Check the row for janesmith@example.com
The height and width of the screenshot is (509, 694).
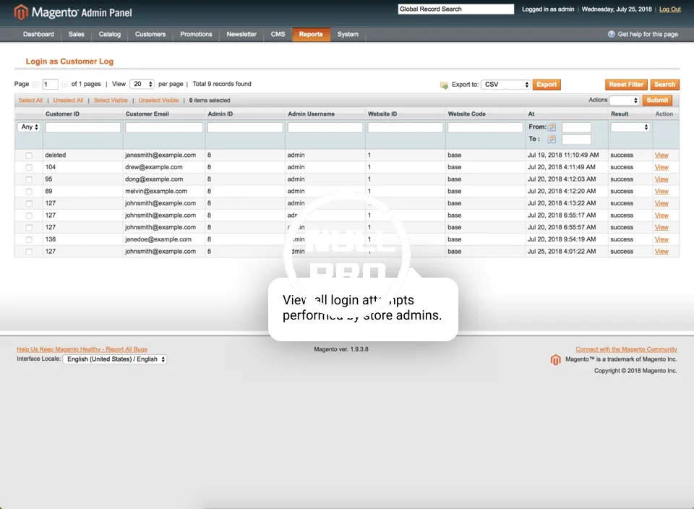(29, 155)
